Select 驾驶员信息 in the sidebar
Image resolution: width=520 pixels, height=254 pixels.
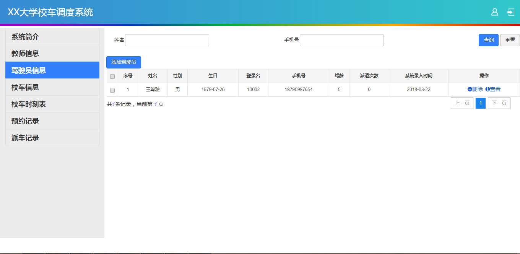[52, 70]
